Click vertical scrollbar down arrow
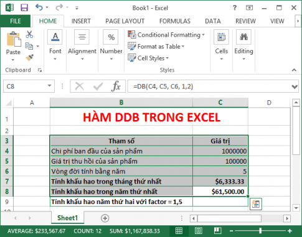This screenshot has height=237, width=302. coord(296,208)
